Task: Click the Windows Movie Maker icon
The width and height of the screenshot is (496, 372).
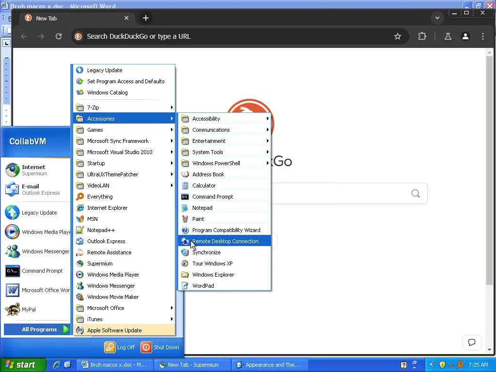Action: click(x=80, y=297)
